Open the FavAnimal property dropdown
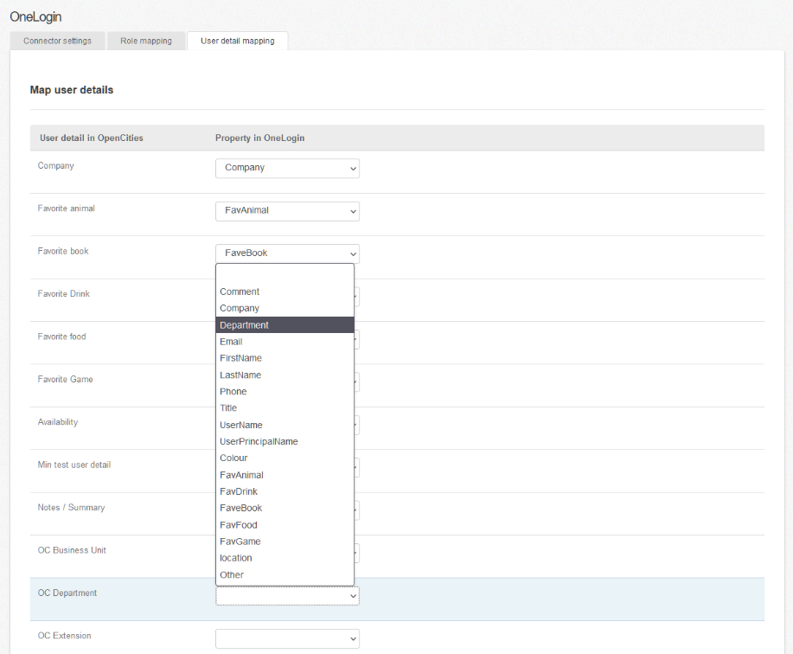Image resolution: width=793 pixels, height=654 pixels. 287,211
